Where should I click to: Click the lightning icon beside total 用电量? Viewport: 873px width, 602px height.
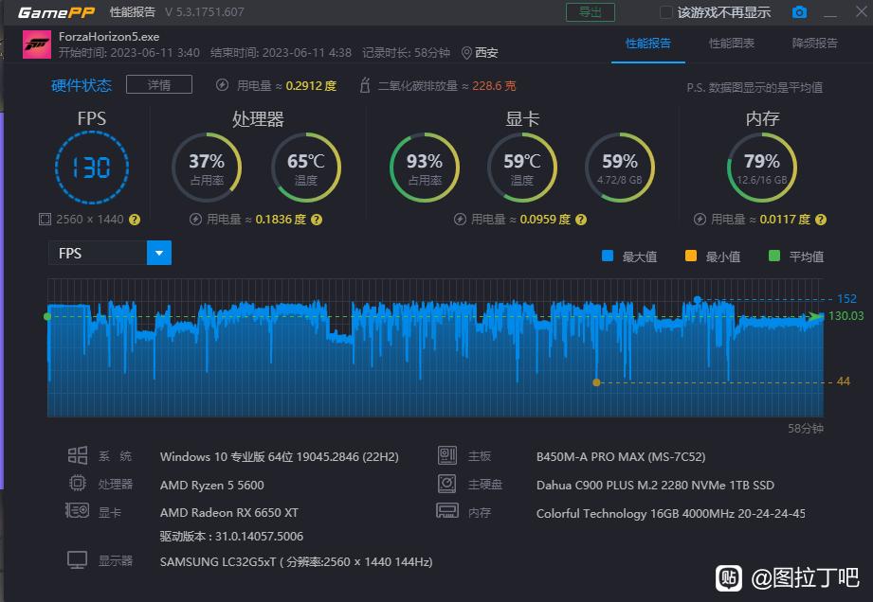(223, 85)
